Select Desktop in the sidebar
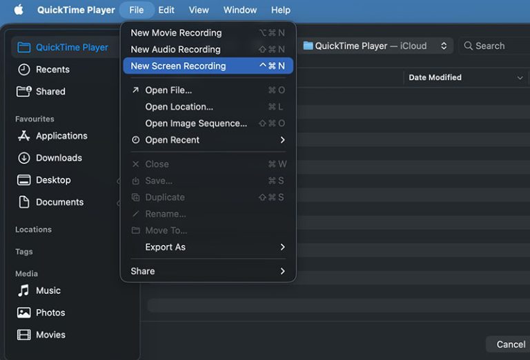The height and width of the screenshot is (360, 530). [x=53, y=180]
